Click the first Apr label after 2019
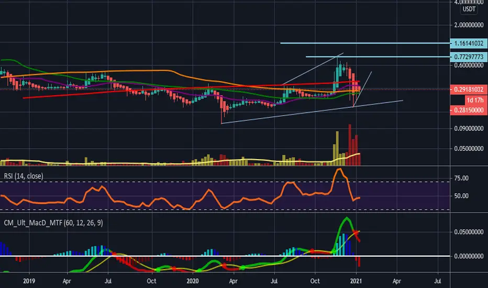The width and height of the screenshot is (488, 288). point(66,281)
